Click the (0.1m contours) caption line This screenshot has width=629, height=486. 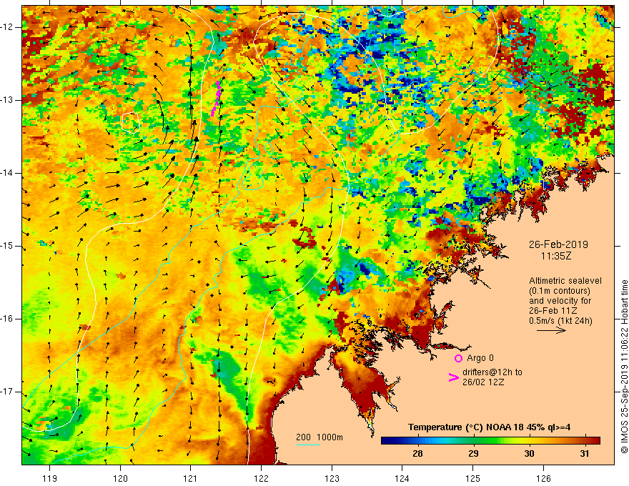(559, 291)
